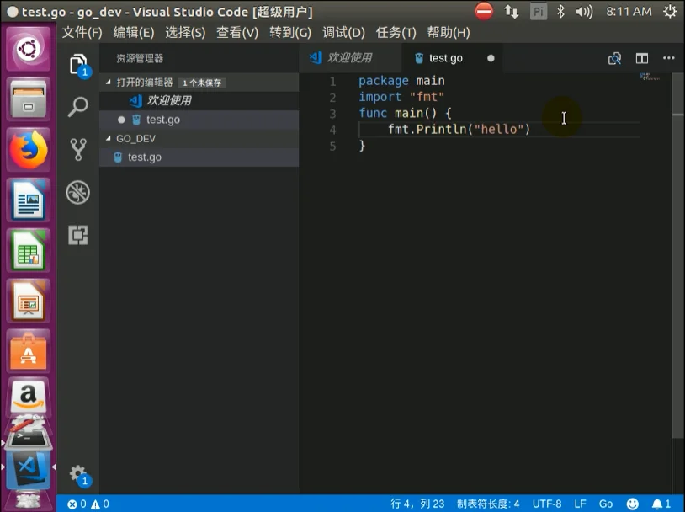Change line ending via LF status item
Image resolution: width=685 pixels, height=512 pixels.
click(x=580, y=504)
